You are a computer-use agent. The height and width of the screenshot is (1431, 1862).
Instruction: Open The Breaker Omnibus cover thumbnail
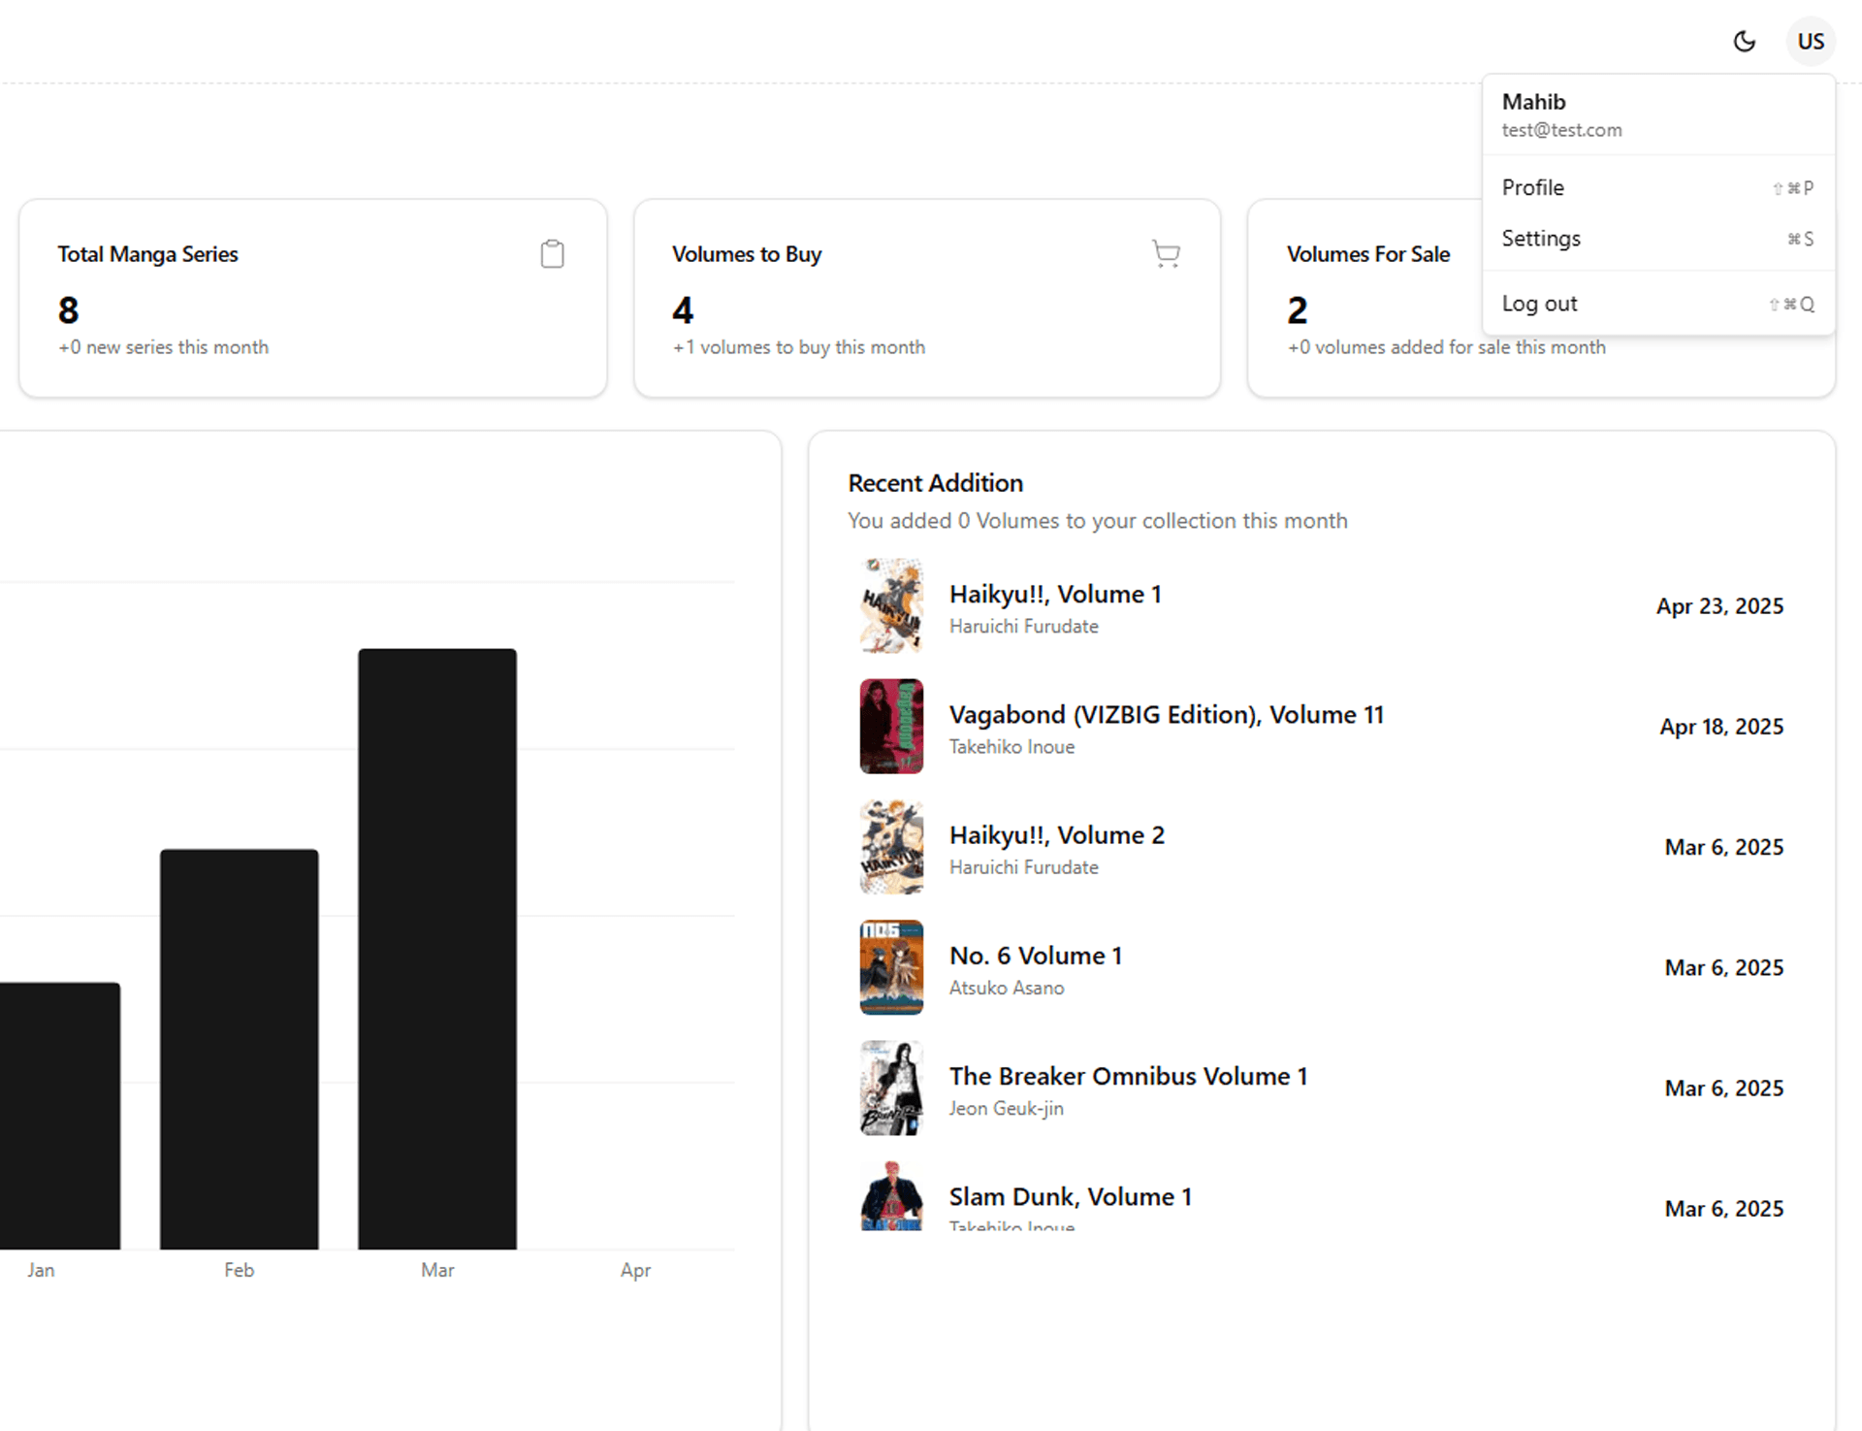point(891,1088)
